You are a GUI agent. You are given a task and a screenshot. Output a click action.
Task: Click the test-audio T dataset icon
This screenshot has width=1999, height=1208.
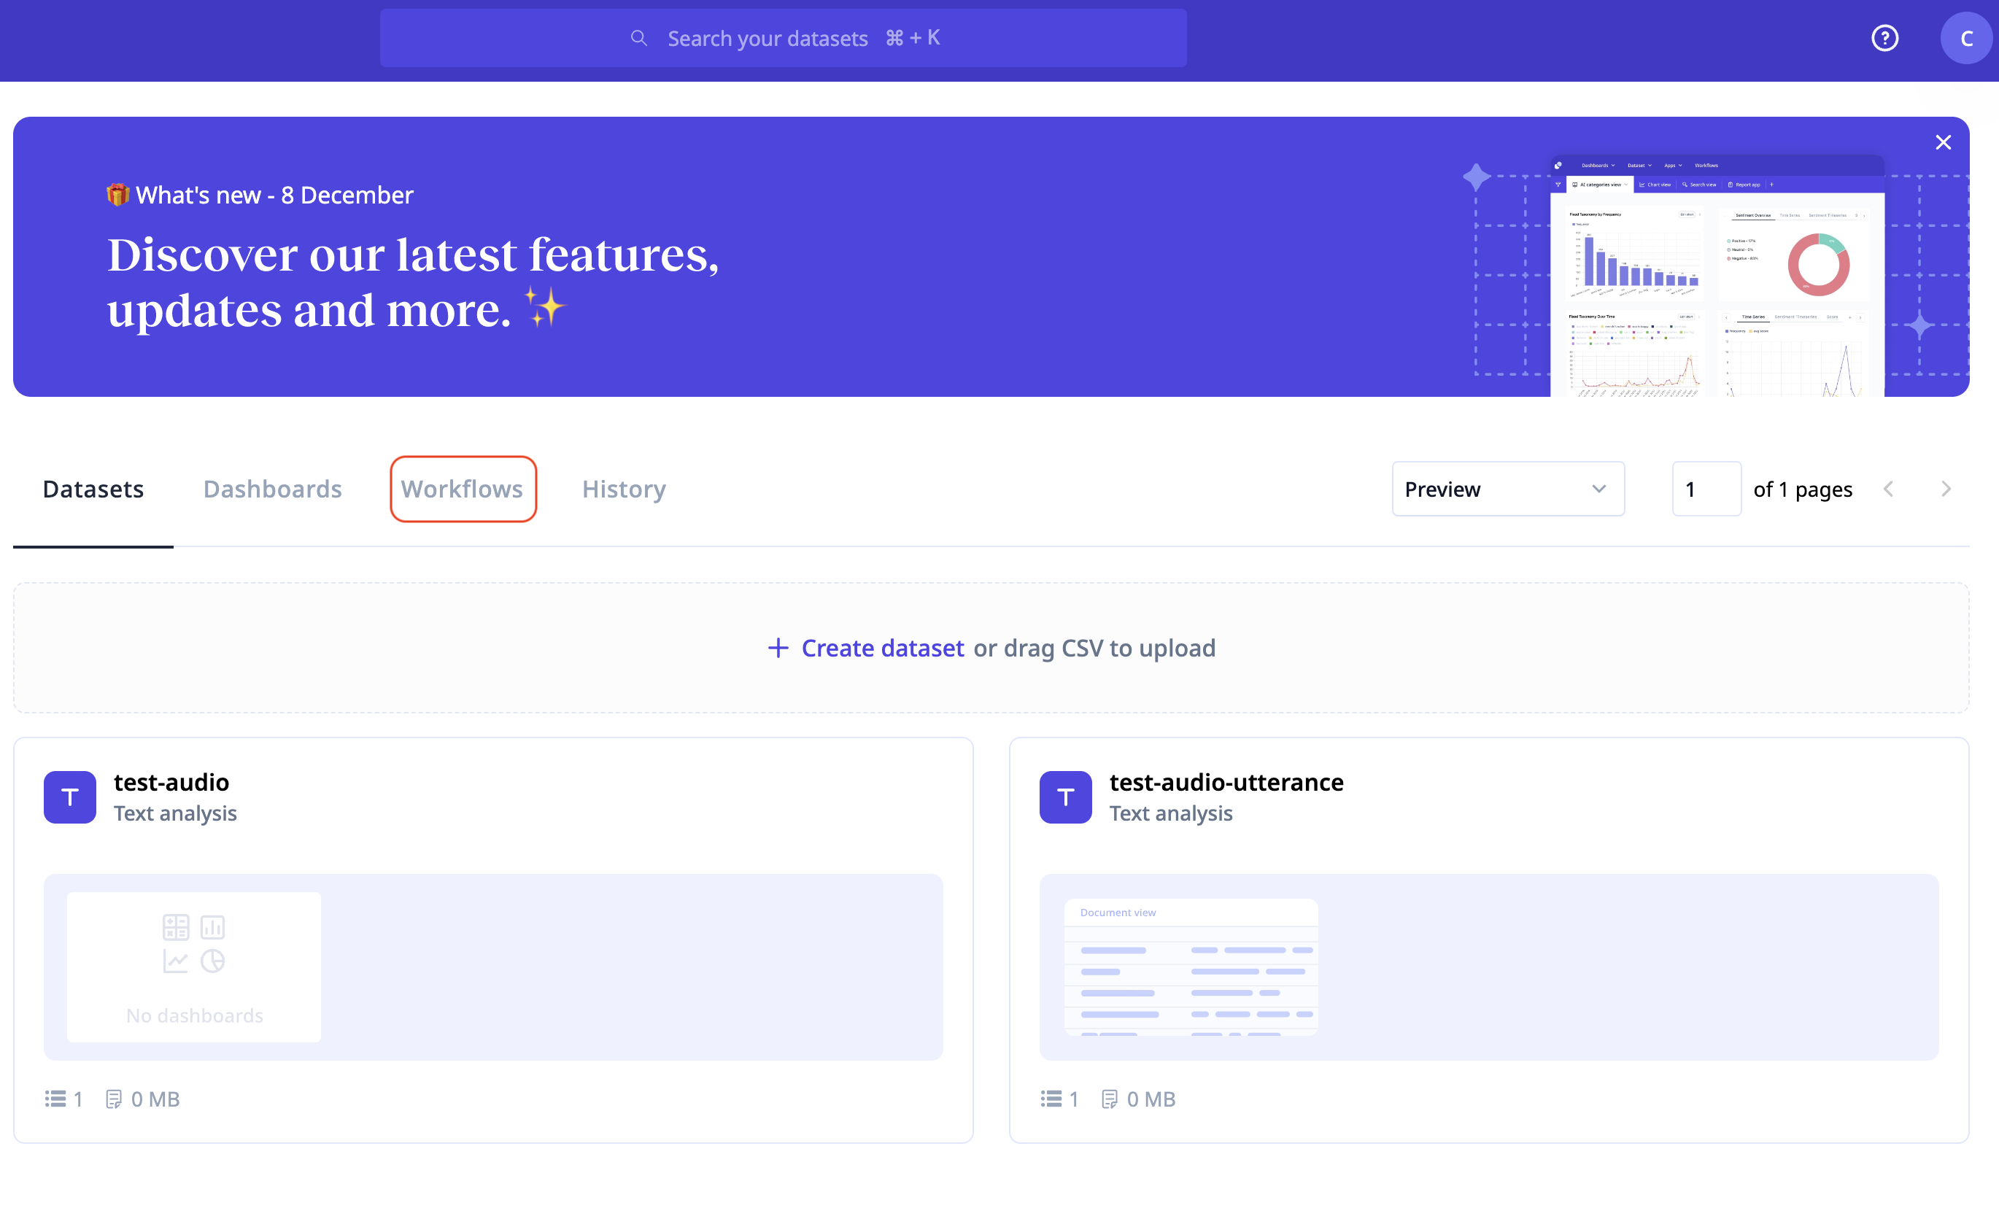[x=70, y=797]
